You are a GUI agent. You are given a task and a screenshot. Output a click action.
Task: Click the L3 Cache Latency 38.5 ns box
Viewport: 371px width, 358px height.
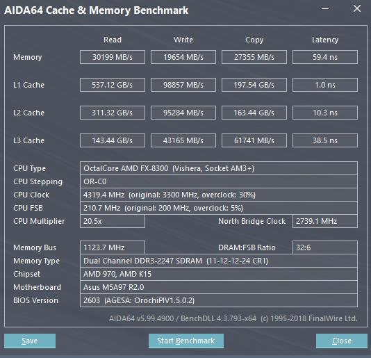click(325, 140)
